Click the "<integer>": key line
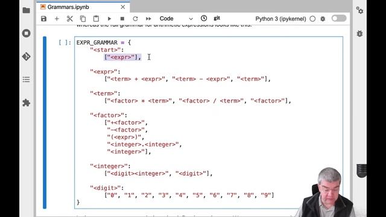Screen dimensions: 386x217 coord(110,166)
